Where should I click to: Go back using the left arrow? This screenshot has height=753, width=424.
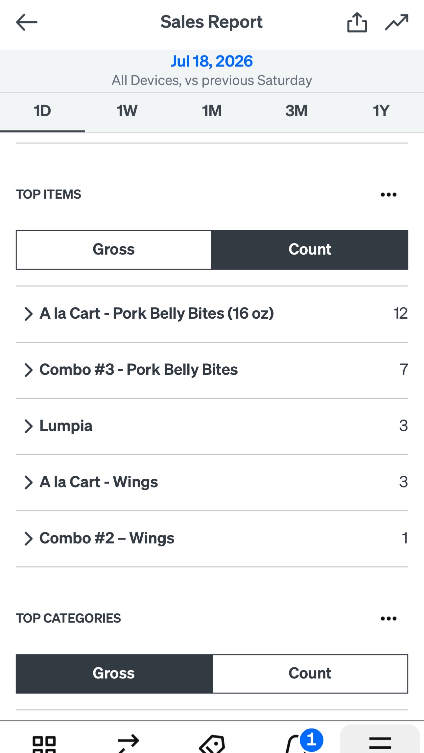[27, 22]
